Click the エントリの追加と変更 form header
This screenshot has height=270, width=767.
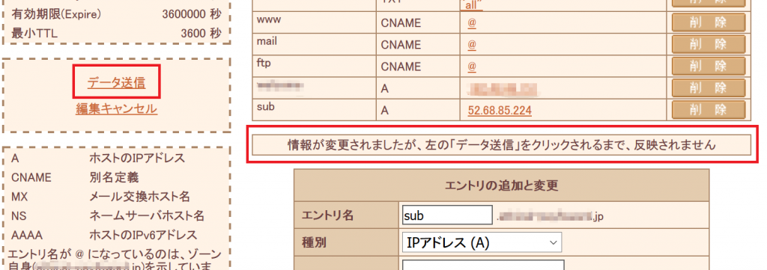[501, 185]
